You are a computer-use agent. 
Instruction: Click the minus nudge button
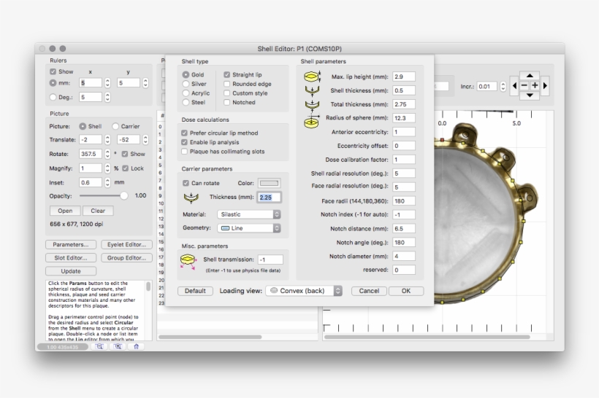point(524,86)
